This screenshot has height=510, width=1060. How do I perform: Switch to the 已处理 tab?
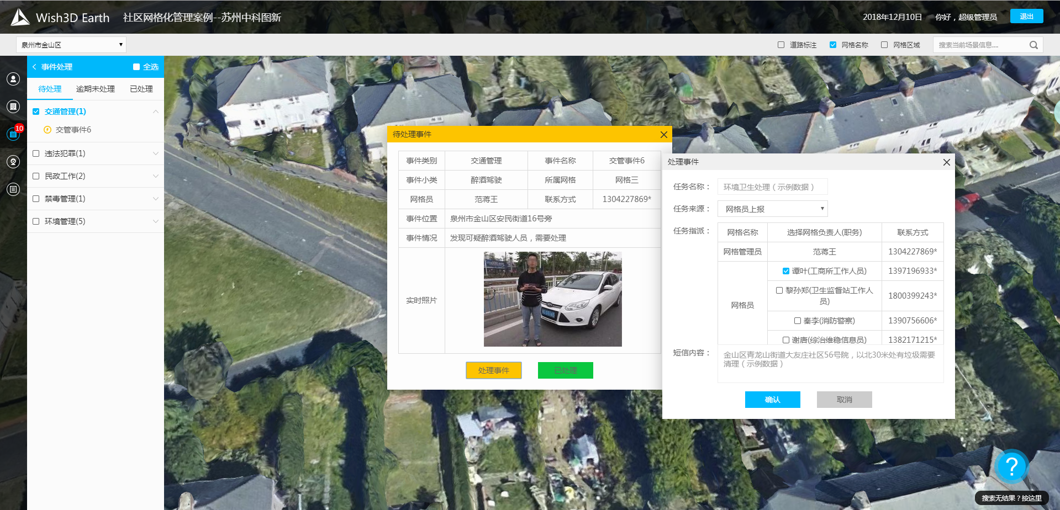[141, 89]
